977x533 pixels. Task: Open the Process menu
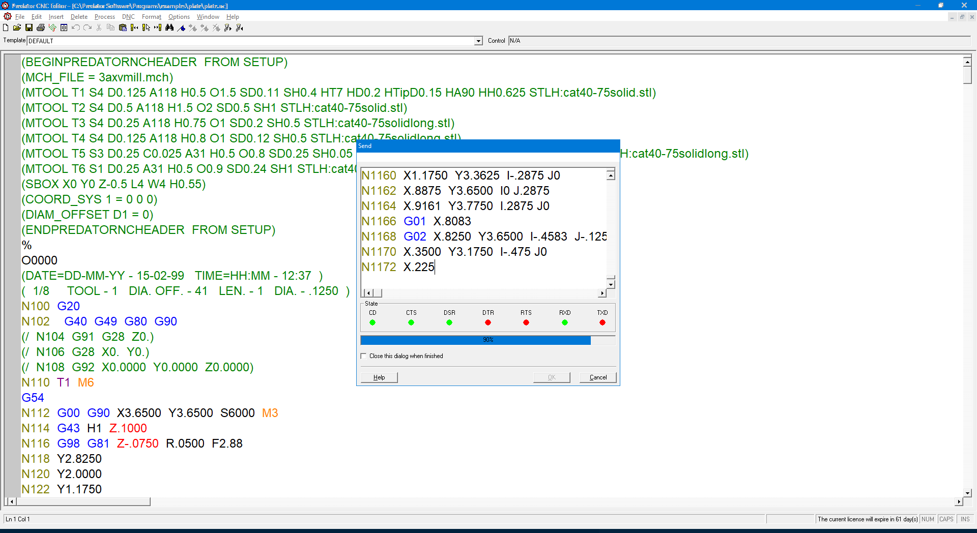coord(104,17)
